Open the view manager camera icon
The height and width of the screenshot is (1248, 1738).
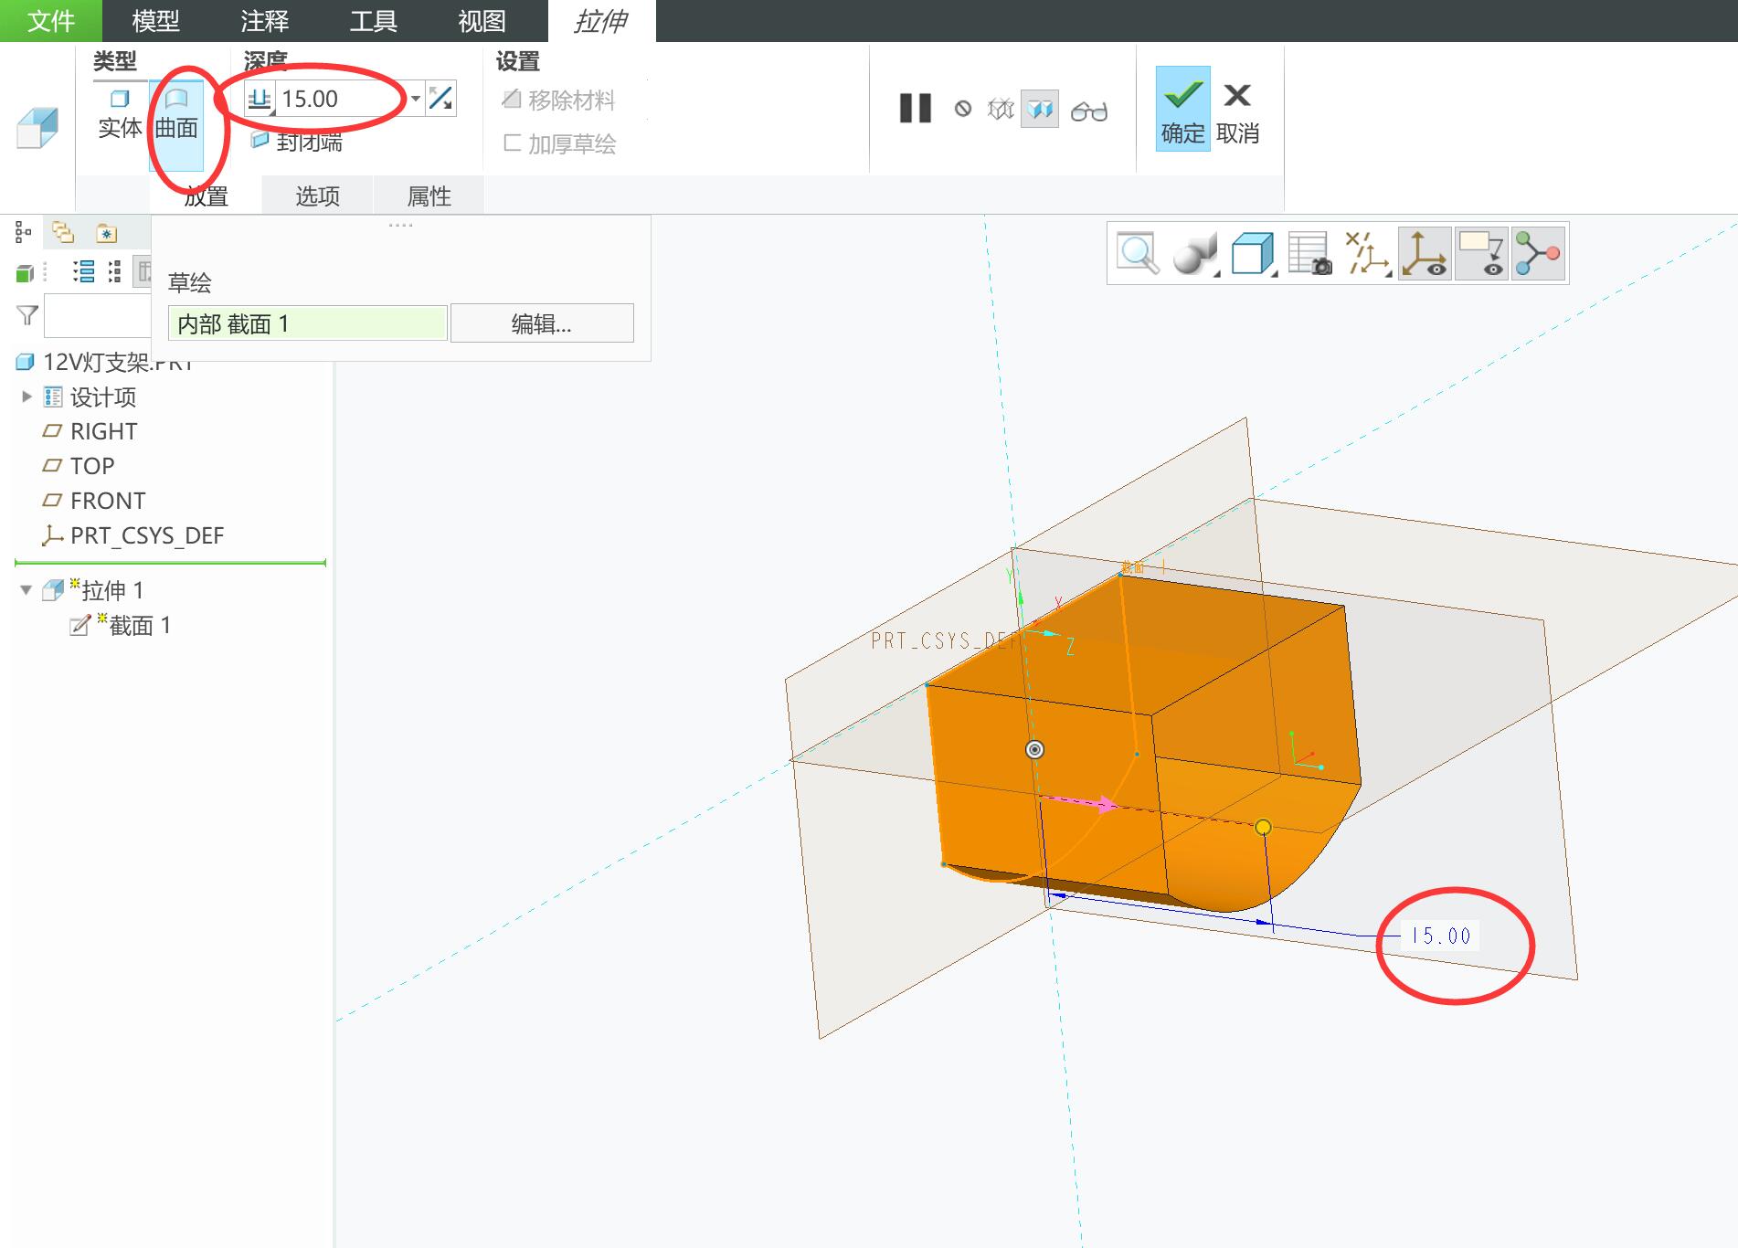click(1309, 254)
